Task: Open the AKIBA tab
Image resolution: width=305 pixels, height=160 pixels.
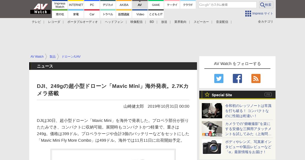Action: pyautogui.click(x=124, y=5)
